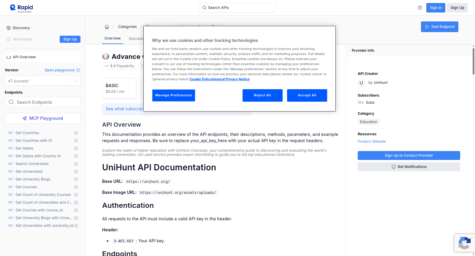Viewport: 475px width, 256px height.
Task: Open Workspace in the sidebar
Action: [22, 39]
